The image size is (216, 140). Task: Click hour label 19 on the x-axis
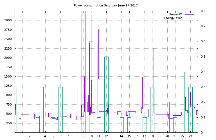point(160,136)
